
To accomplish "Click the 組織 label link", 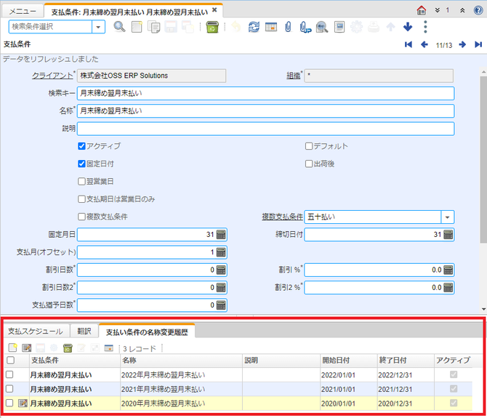I will (293, 76).
